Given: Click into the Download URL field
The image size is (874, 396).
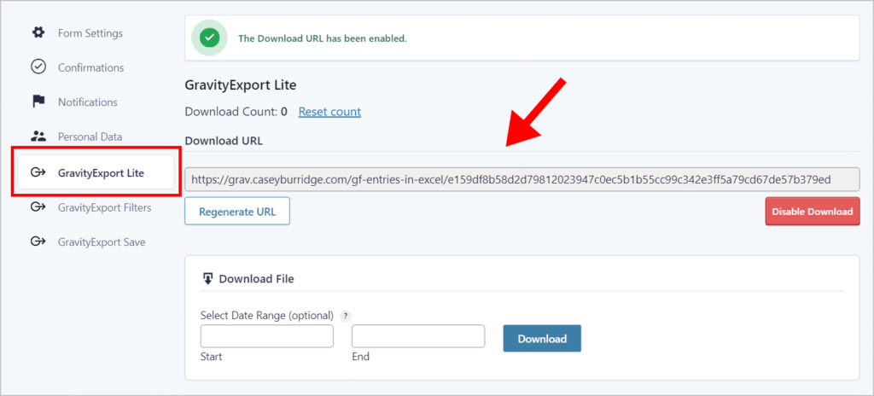Looking at the screenshot, I should (x=521, y=179).
